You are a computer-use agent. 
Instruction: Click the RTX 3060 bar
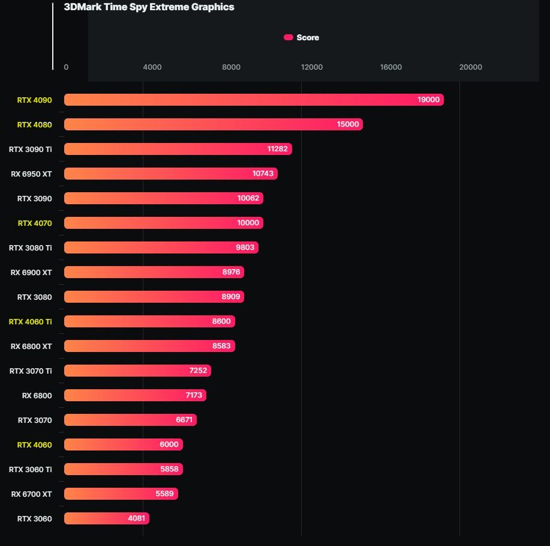click(x=107, y=518)
